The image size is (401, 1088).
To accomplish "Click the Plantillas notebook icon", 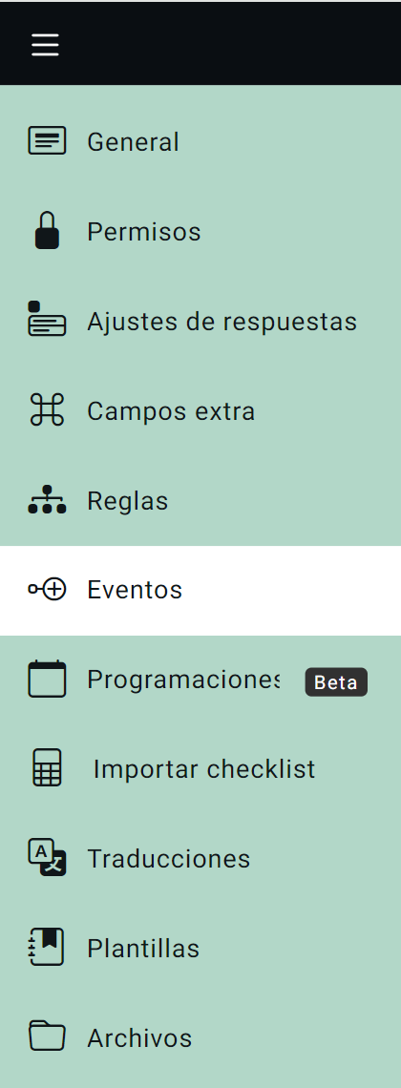I will pos(47,947).
